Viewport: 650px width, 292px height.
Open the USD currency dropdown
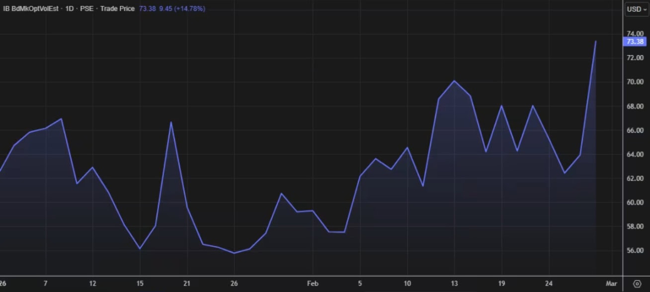point(636,9)
